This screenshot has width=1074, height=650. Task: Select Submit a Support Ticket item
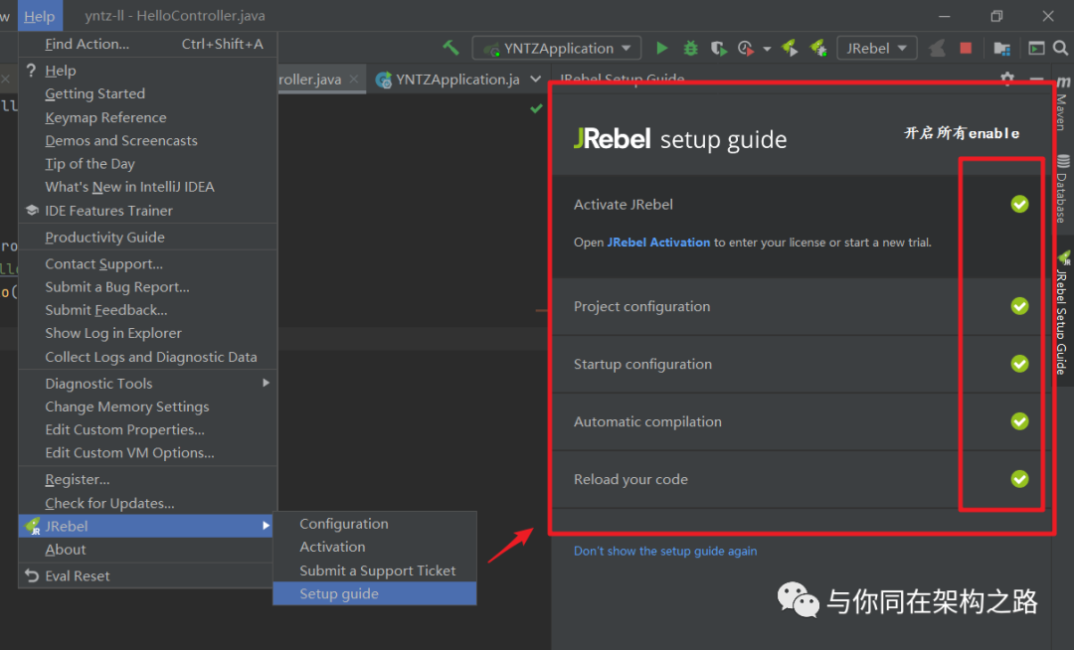[x=375, y=569]
